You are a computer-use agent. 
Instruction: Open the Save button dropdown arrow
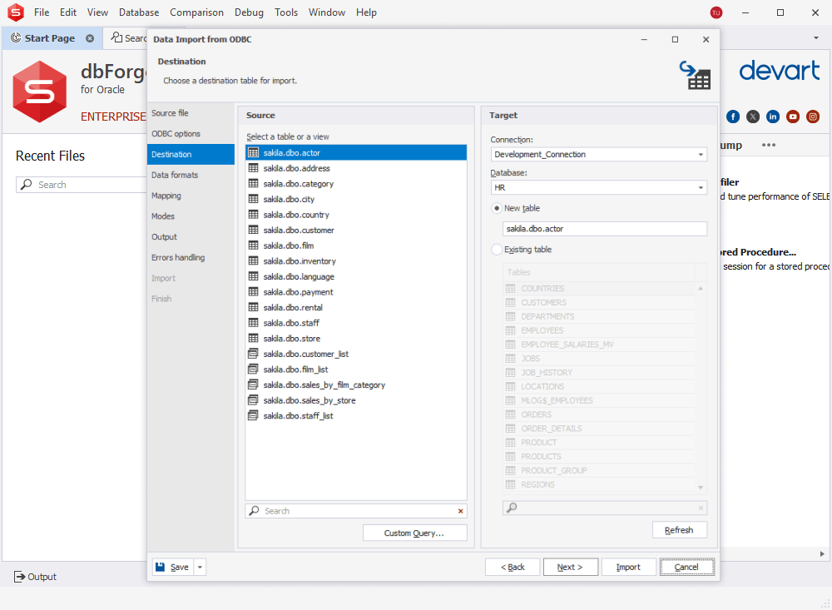tap(200, 567)
